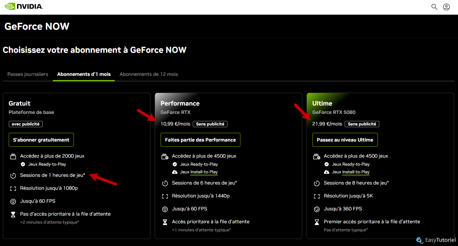Click the S'abonner gratuitement button
Viewport: 458px width, 246px height.
pyautogui.click(x=41, y=140)
